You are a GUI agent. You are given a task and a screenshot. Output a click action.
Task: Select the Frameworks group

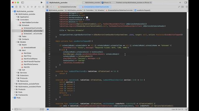[x=22, y=95]
